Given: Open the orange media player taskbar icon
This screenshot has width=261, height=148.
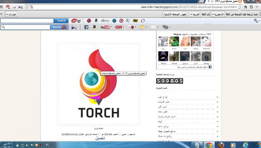Looking at the screenshot, I should (233, 145).
